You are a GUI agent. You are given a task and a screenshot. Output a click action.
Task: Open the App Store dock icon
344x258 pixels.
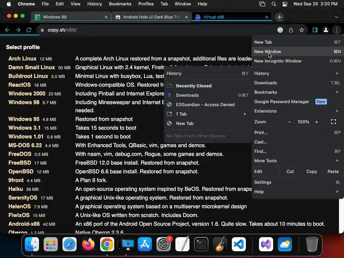pyautogui.click(x=145, y=244)
